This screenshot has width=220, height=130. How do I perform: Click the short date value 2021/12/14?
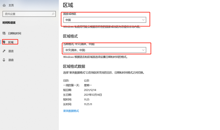point(90,90)
